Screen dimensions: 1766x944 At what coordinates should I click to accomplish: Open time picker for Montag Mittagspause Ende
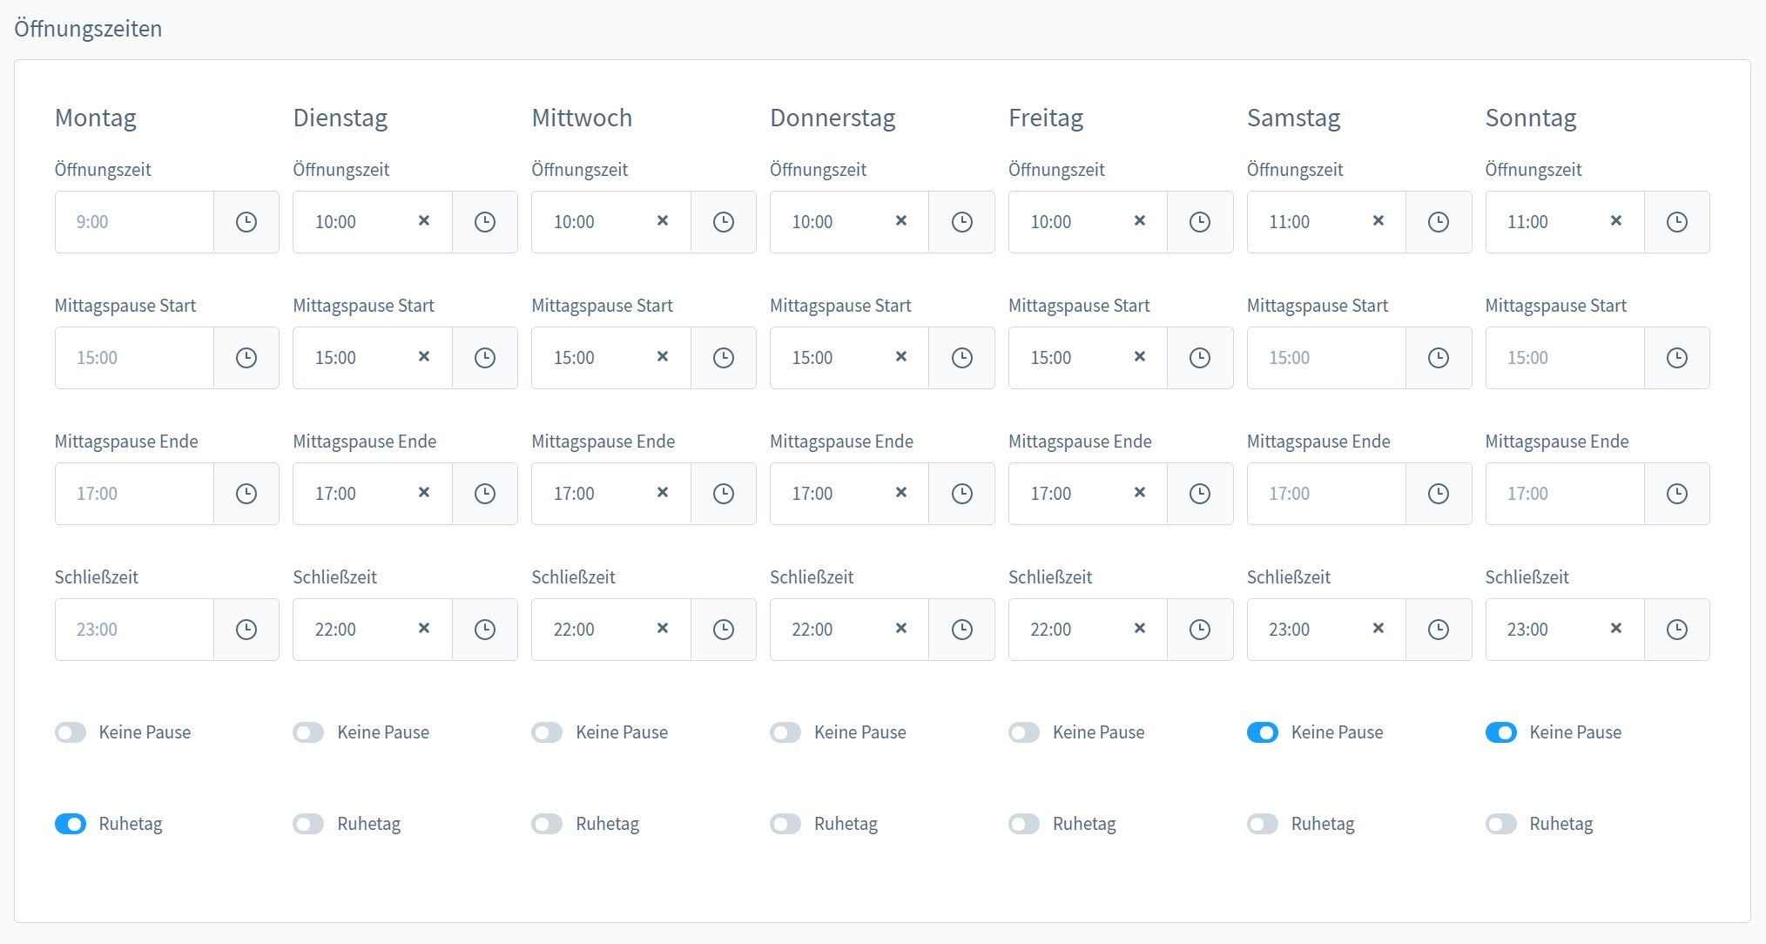[x=246, y=494]
